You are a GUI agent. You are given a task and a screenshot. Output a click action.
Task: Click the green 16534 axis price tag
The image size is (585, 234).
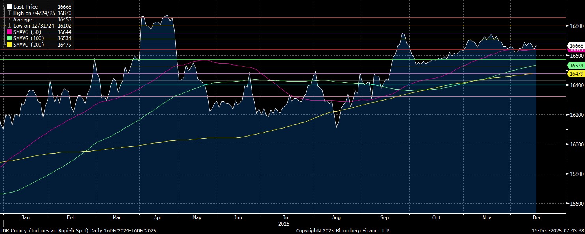pos(576,65)
